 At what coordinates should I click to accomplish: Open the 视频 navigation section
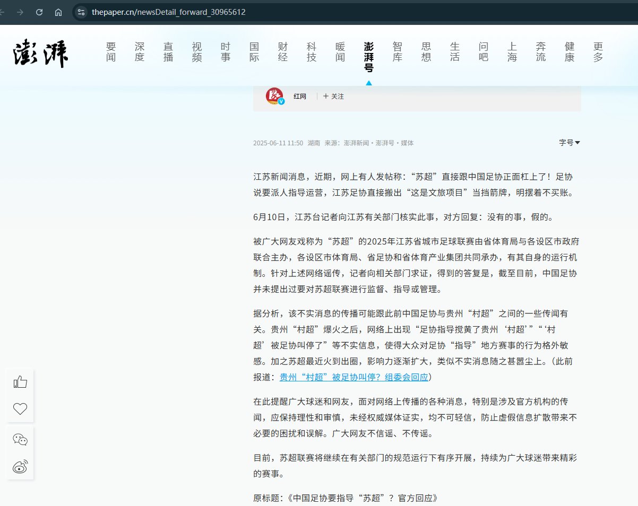(197, 52)
